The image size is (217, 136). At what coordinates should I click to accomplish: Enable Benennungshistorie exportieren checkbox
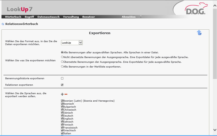62,78
